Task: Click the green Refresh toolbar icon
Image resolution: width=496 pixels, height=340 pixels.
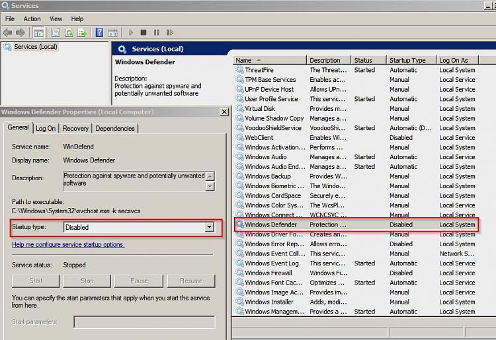Action: tap(69, 32)
